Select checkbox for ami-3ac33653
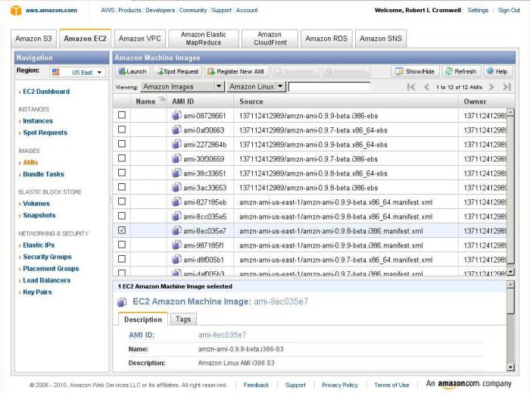530x393 pixels. tap(122, 187)
